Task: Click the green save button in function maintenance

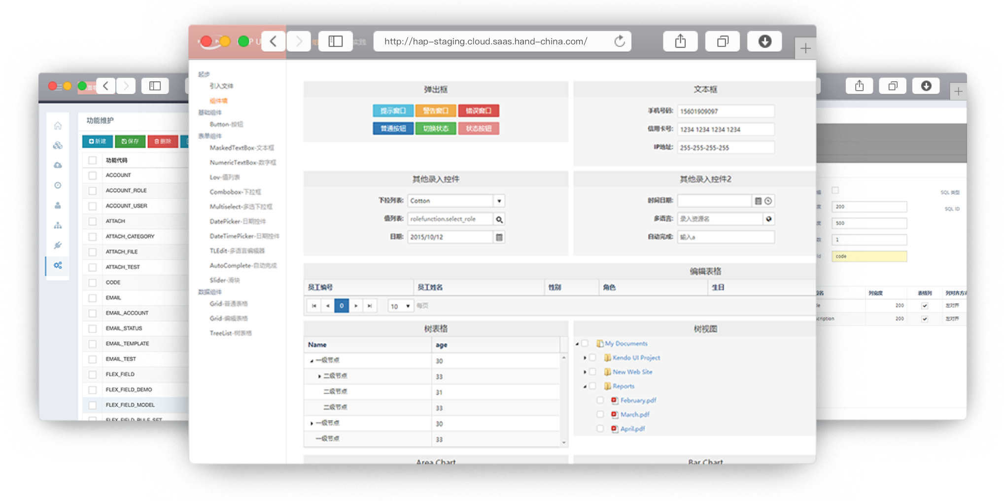Action: [130, 142]
